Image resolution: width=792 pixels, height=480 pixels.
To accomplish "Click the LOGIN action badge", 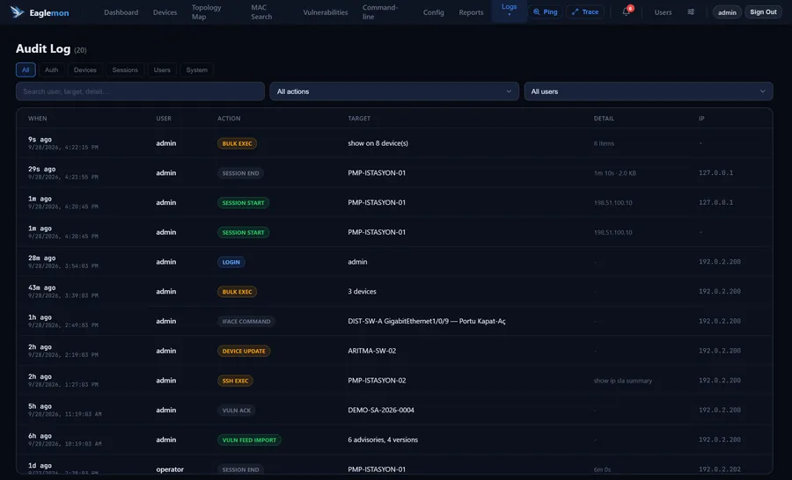I will coord(231,263).
